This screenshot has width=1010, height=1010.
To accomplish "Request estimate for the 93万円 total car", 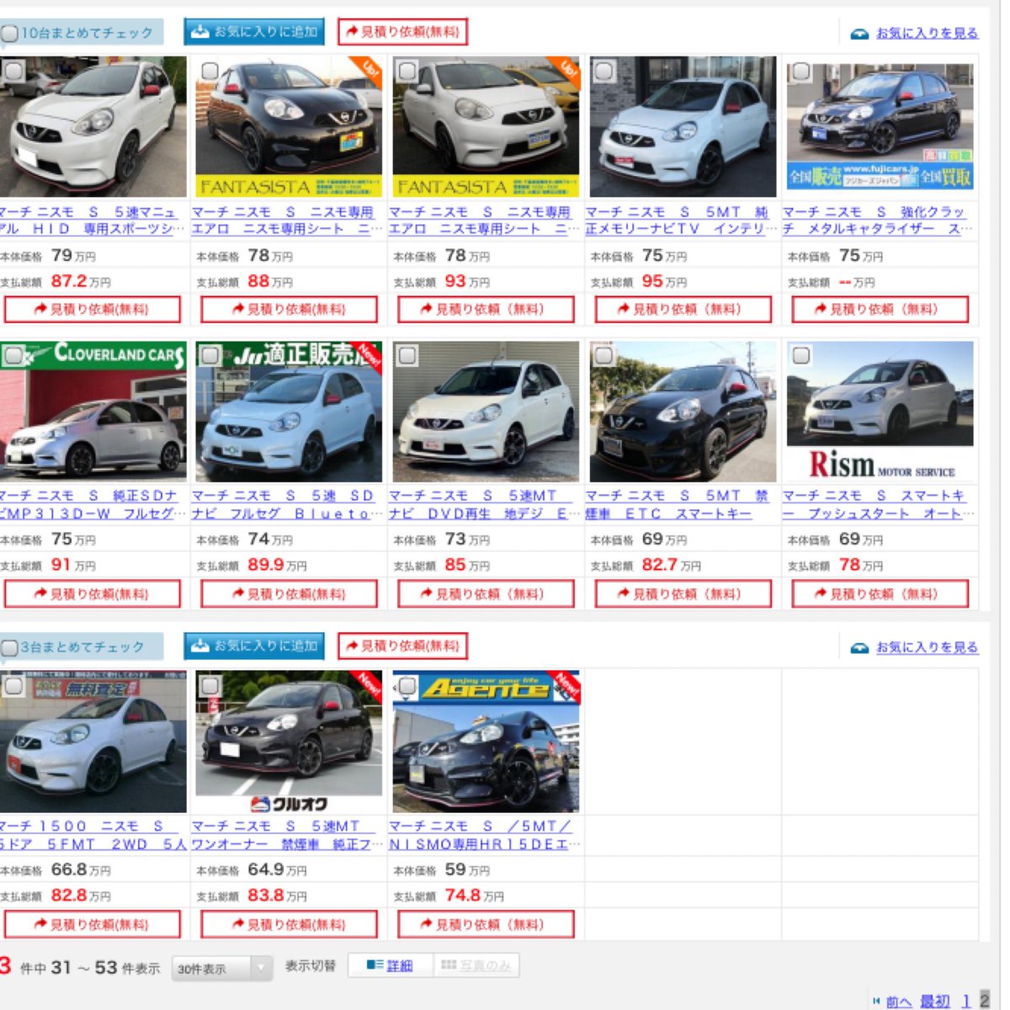I will coord(486,310).
